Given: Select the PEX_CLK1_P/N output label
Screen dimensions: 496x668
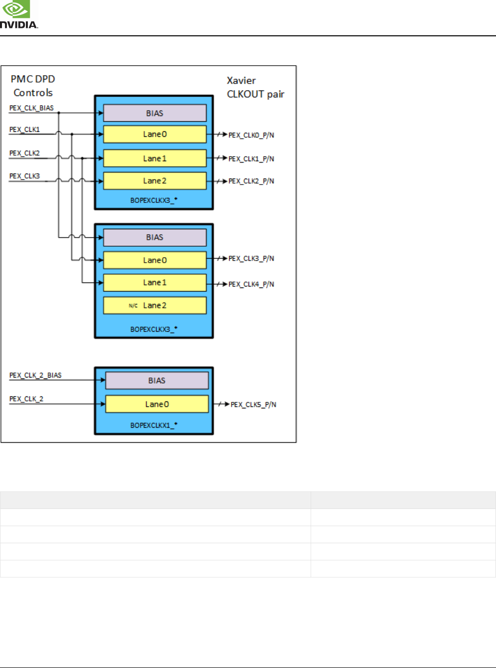Looking at the screenshot, I should 251,159.
